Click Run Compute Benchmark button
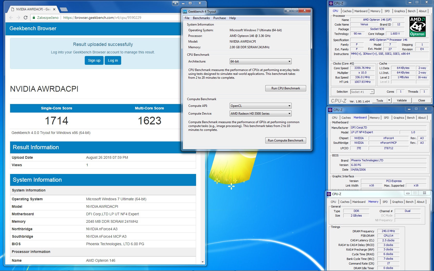This screenshot has height=271, width=434. (x=286, y=140)
